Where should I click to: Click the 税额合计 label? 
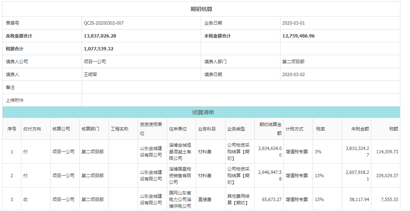tap(15, 49)
